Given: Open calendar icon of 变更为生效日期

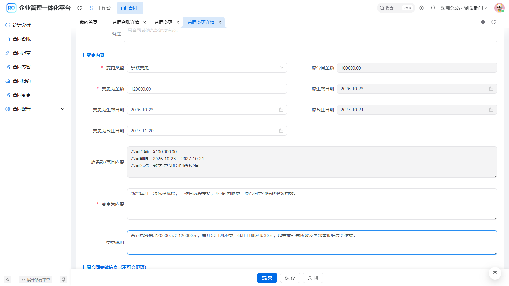Looking at the screenshot, I should (x=281, y=110).
